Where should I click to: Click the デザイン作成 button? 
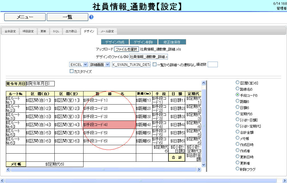pyautogui.click(x=115, y=42)
